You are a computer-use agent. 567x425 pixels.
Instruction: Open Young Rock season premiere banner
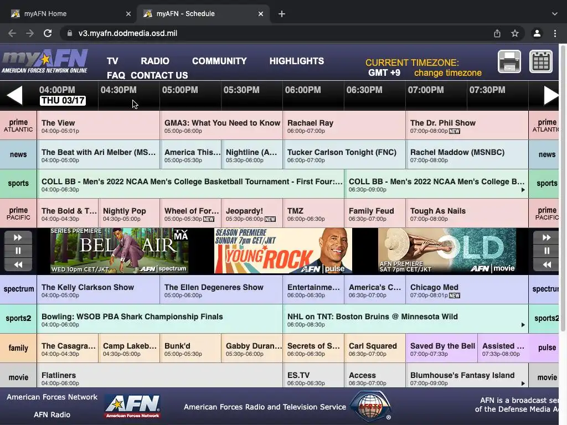(x=283, y=251)
